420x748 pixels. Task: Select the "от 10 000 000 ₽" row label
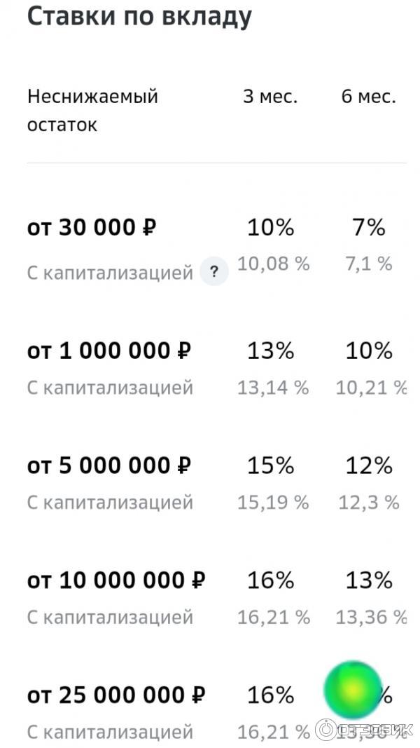116,581
